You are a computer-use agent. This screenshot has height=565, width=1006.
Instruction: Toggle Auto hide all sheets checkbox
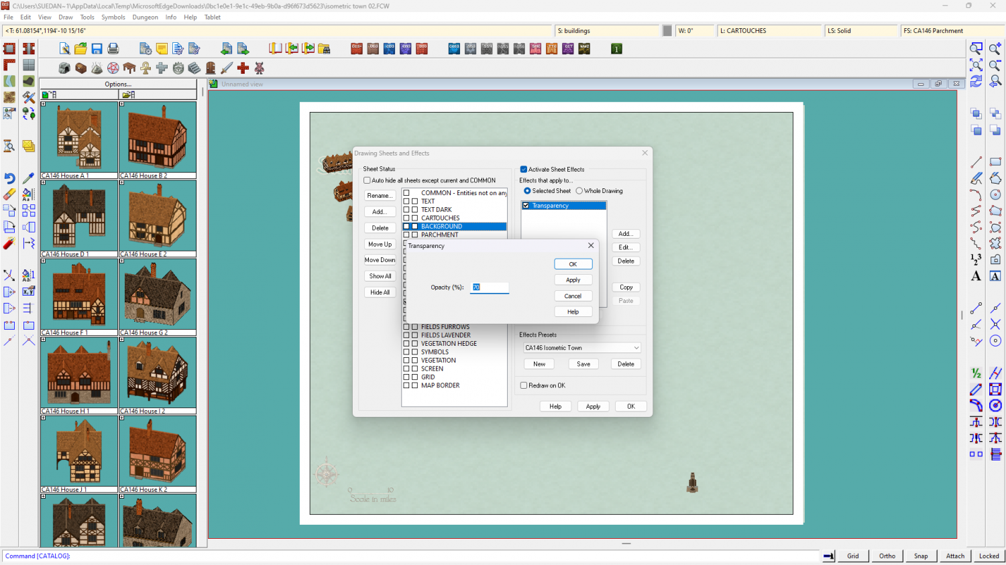pos(367,180)
